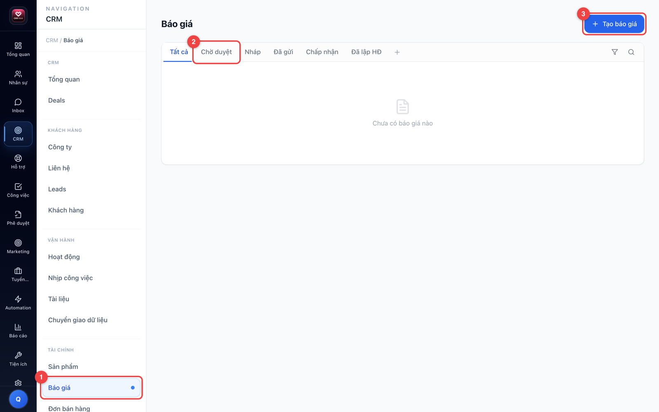Click the Báo giá page heading
Screen dimensions: 659x412
point(177,24)
